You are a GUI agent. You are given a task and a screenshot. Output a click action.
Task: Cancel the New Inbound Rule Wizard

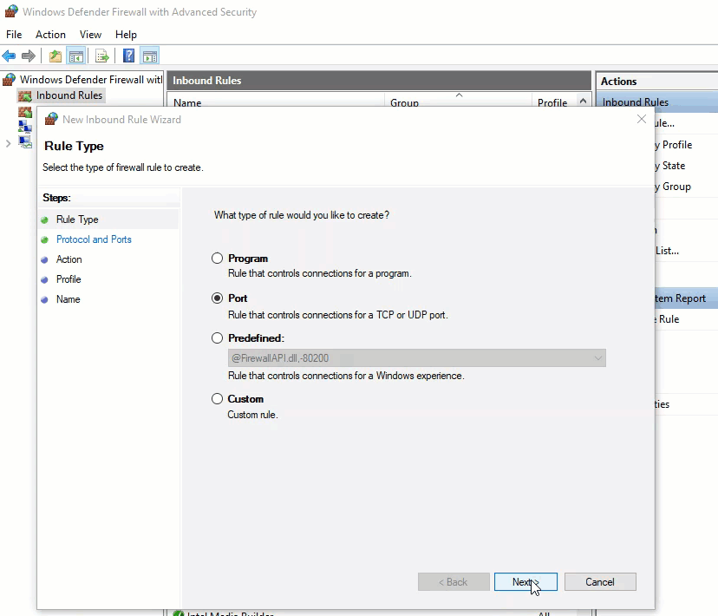pyautogui.click(x=600, y=582)
